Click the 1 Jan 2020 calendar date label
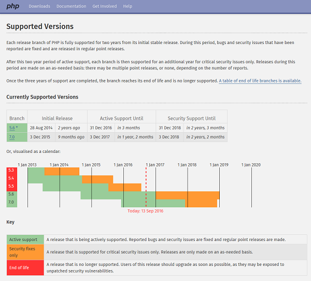This screenshot has height=281, width=311. coord(251,164)
